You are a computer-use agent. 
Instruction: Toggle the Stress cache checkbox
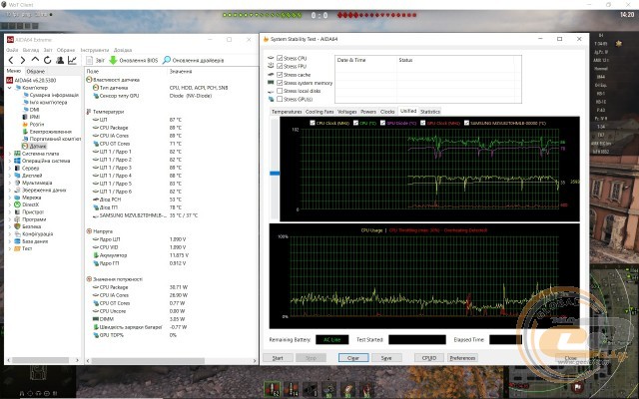tap(280, 75)
